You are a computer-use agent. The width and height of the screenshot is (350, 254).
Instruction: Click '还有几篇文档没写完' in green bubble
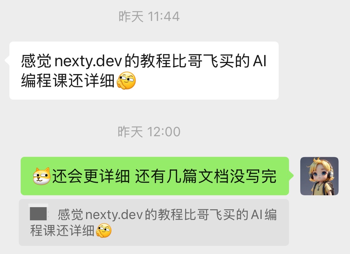coord(206,176)
